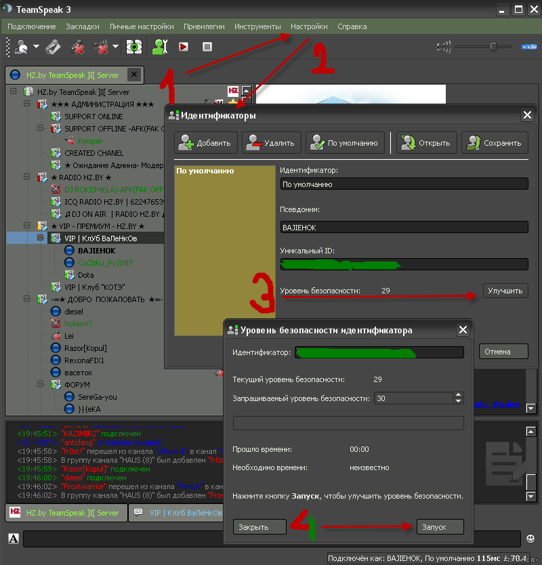The height and width of the screenshot is (565, 542).
Task: Open the Подключение menu
Action: click(x=32, y=26)
